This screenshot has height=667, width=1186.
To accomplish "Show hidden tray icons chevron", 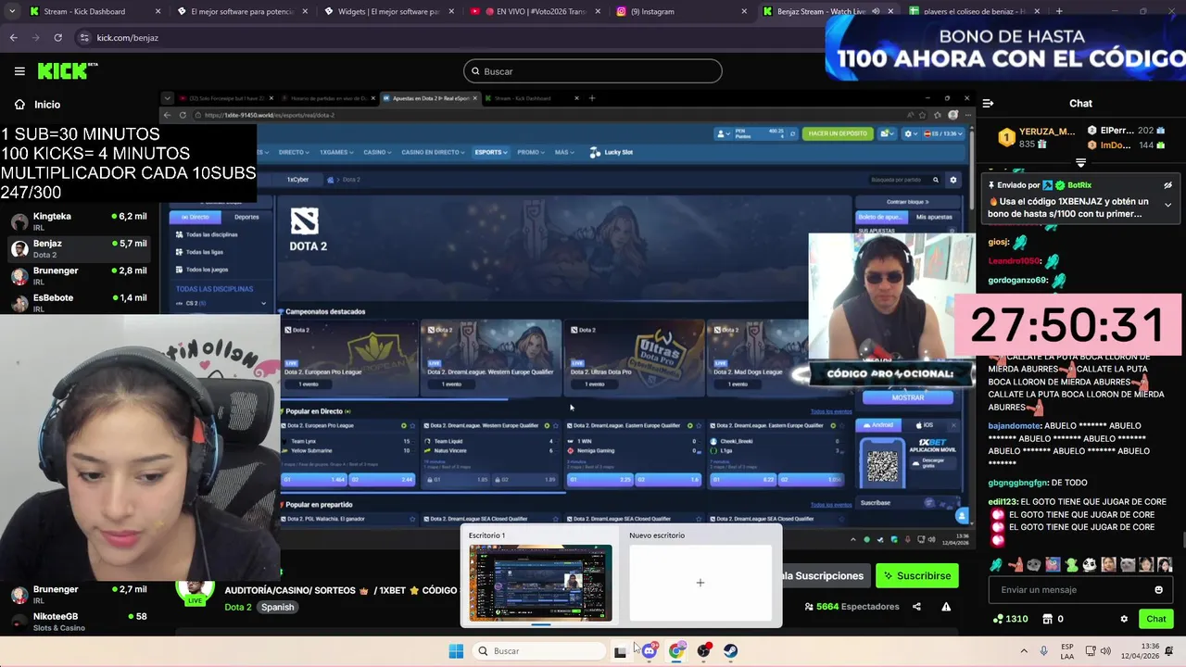I will (x=1024, y=651).
